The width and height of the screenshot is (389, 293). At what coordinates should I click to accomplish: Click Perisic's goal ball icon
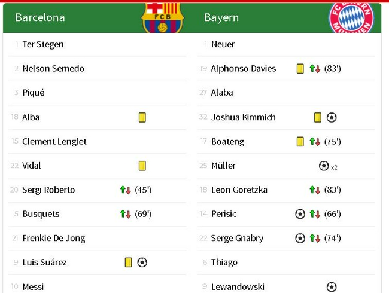300,214
